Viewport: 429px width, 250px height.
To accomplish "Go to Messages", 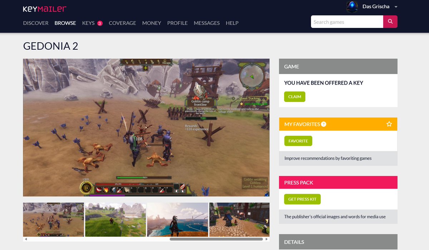I will 207,23.
